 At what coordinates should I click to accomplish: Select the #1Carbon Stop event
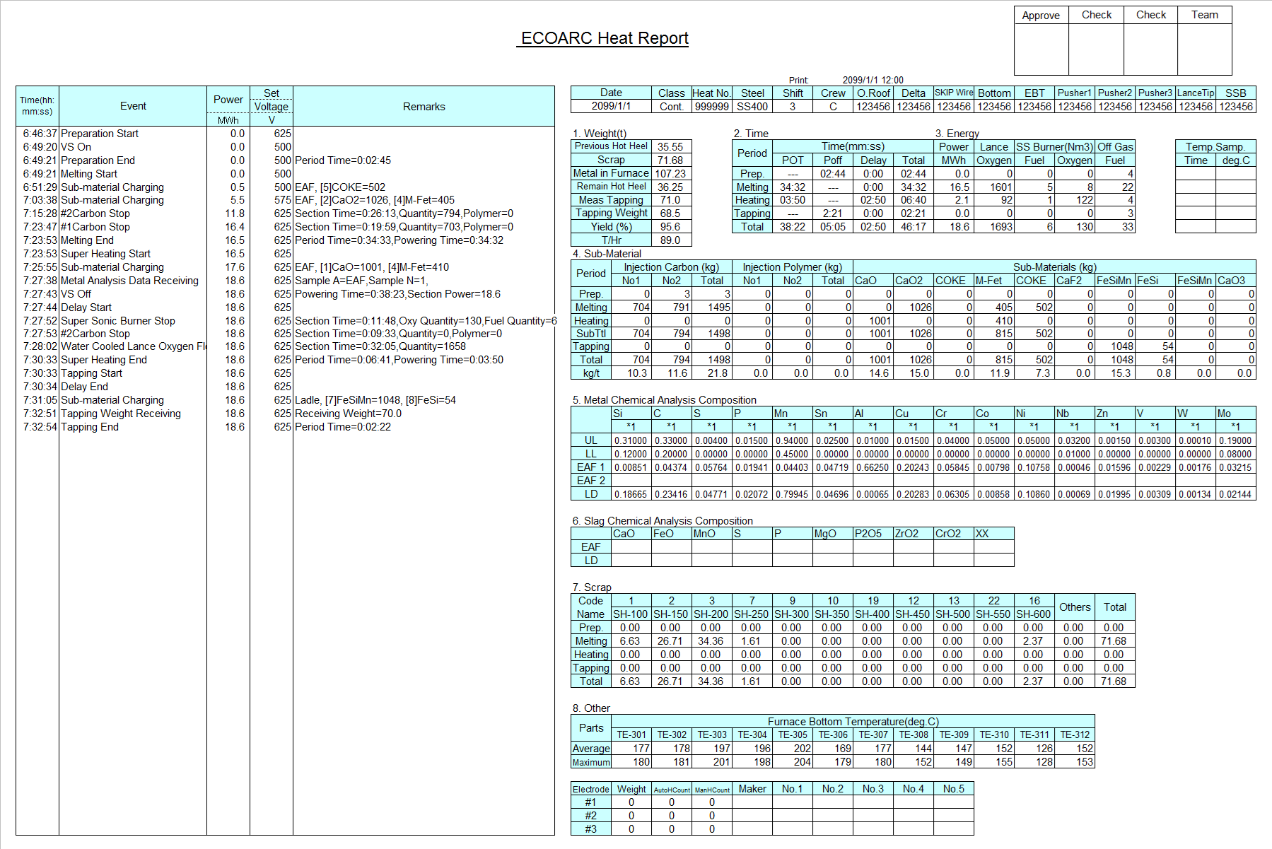(x=95, y=227)
